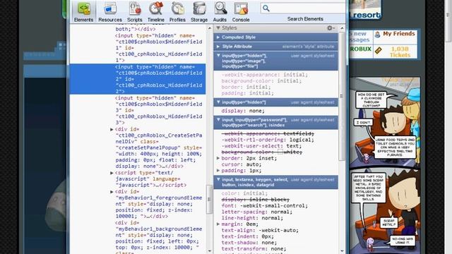The height and width of the screenshot is (254, 452).
Task: Expand the Computed Style section
Action: point(218,37)
